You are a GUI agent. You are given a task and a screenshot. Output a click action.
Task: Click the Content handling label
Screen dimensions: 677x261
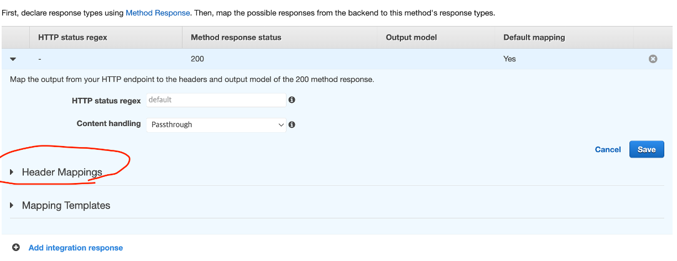[109, 124]
